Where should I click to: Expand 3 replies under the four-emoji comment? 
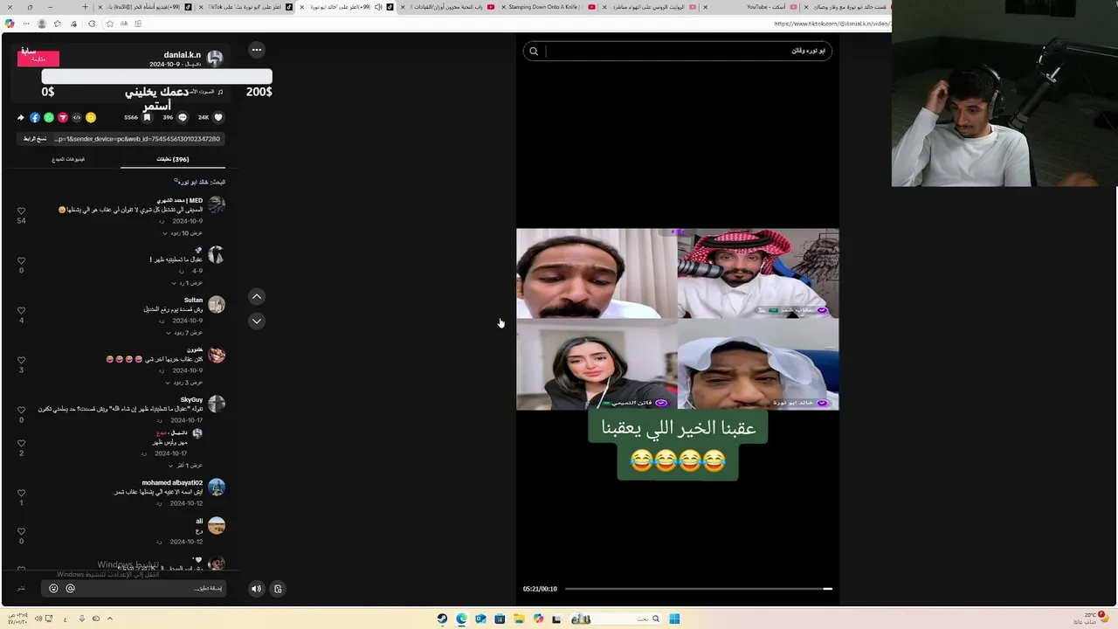(x=184, y=383)
